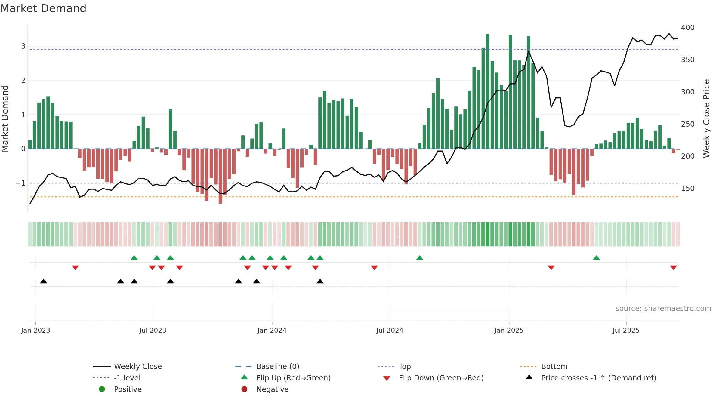Click the Jul 2024 x-axis label

click(x=390, y=330)
